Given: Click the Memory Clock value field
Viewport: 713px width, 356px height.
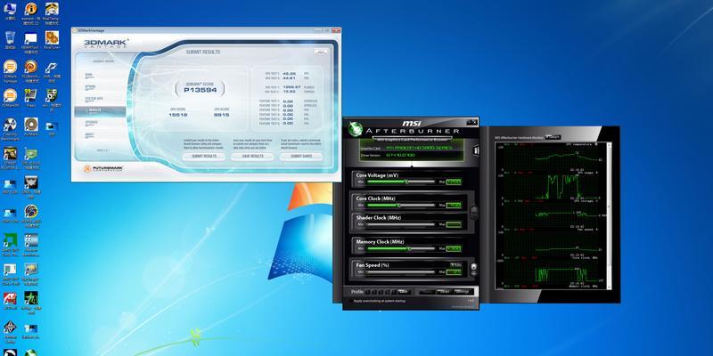Looking at the screenshot, I should (x=454, y=248).
